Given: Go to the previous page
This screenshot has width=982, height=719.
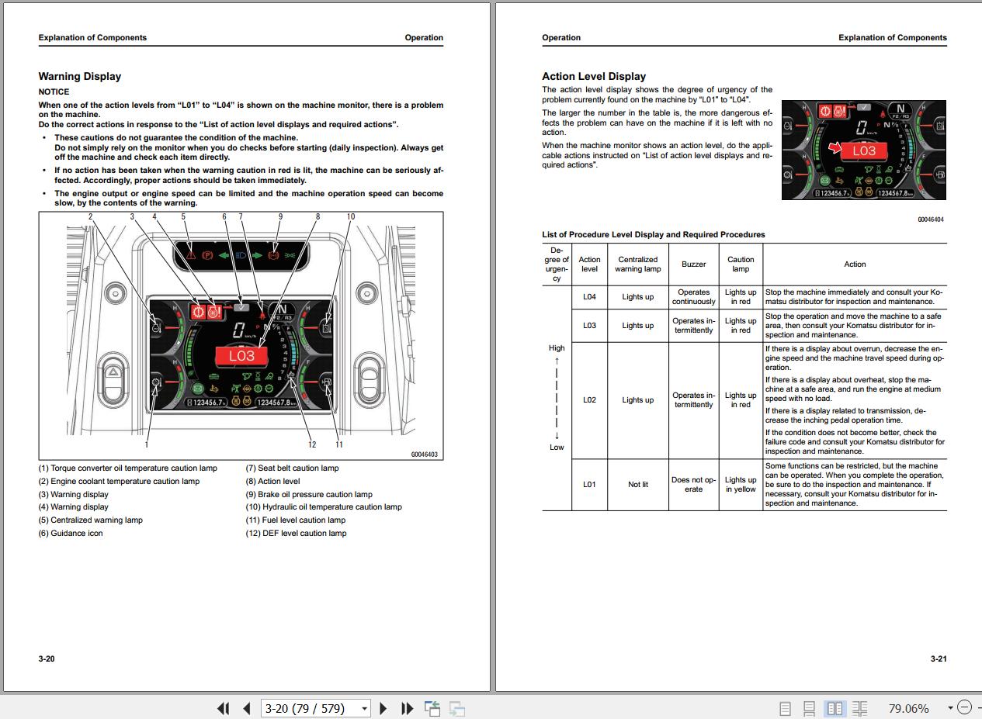Looking at the screenshot, I should click(x=247, y=708).
